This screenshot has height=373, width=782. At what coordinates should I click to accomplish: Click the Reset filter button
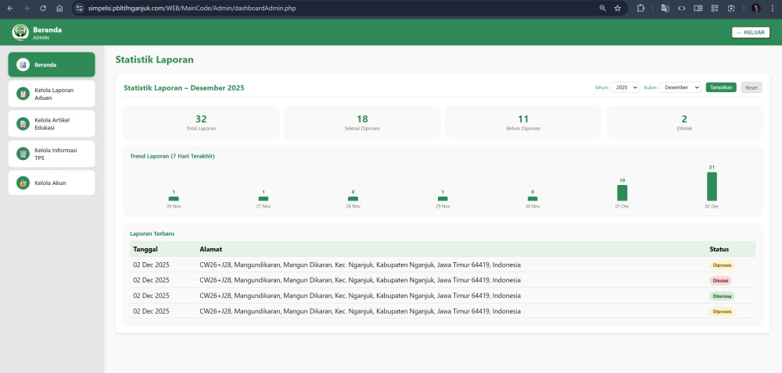click(x=751, y=87)
